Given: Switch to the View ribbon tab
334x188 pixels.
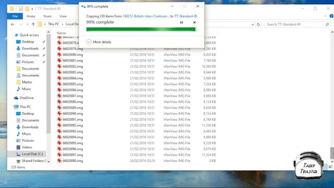Looking at the screenshot, I should point(63,16).
